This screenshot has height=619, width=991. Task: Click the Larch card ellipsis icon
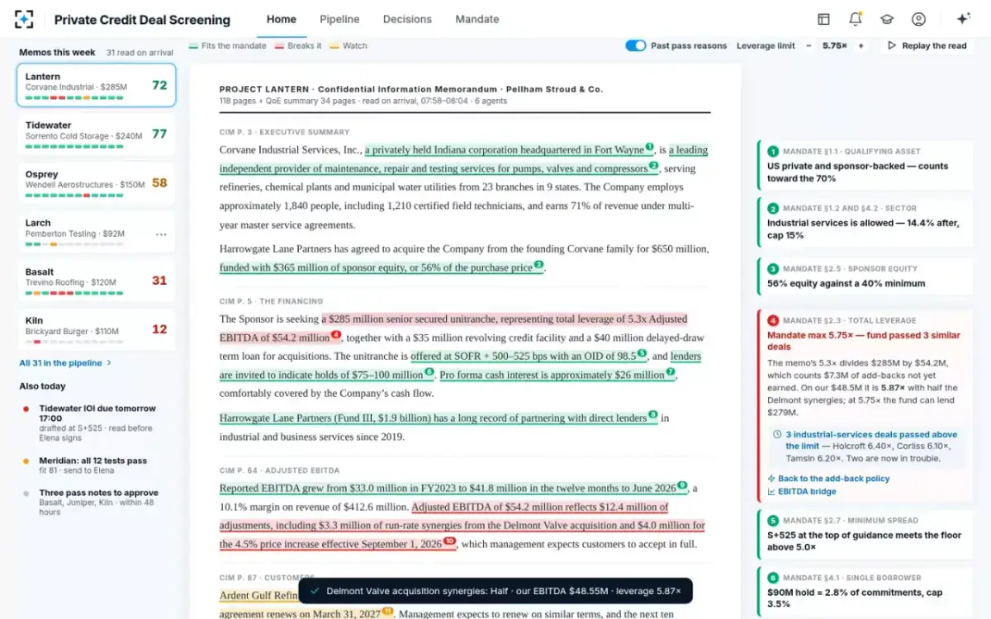(161, 234)
